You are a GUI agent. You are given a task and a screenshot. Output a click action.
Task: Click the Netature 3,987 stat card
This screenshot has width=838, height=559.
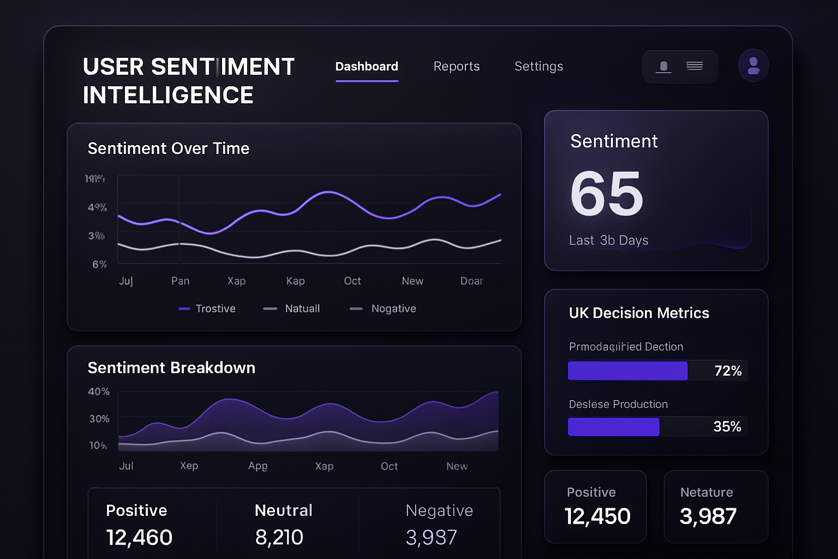tap(716, 507)
